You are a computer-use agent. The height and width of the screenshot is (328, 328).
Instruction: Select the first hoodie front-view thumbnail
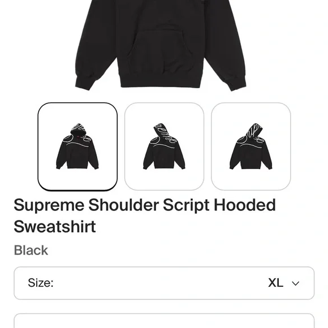(x=77, y=146)
